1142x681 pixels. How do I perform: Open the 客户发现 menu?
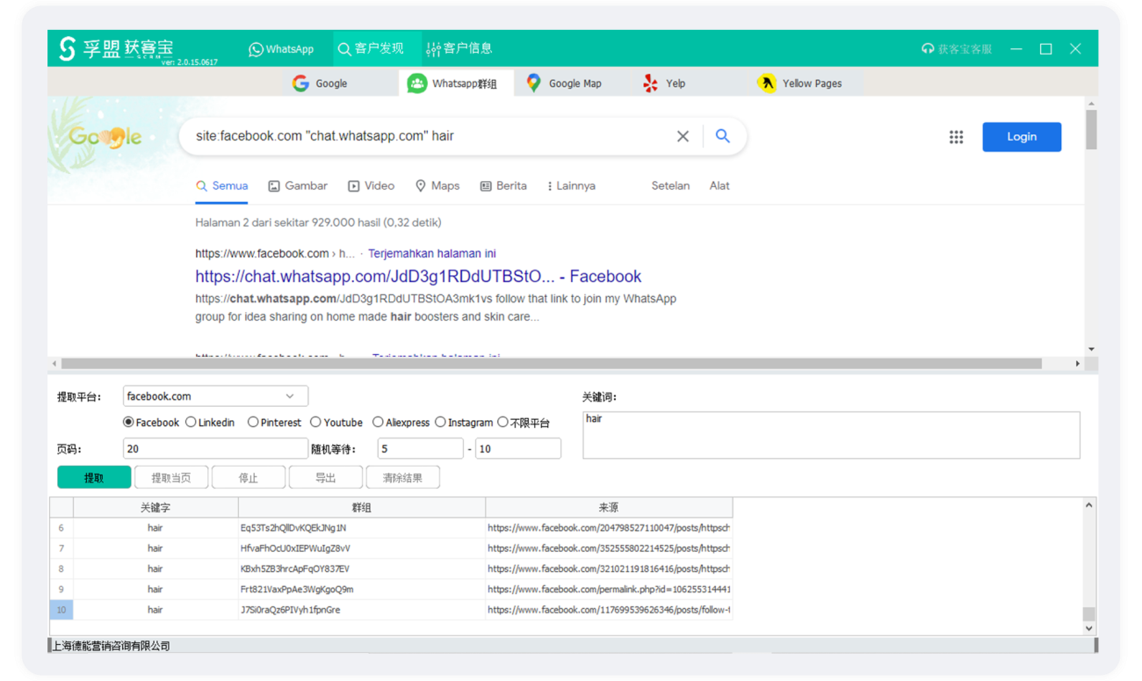click(371, 49)
